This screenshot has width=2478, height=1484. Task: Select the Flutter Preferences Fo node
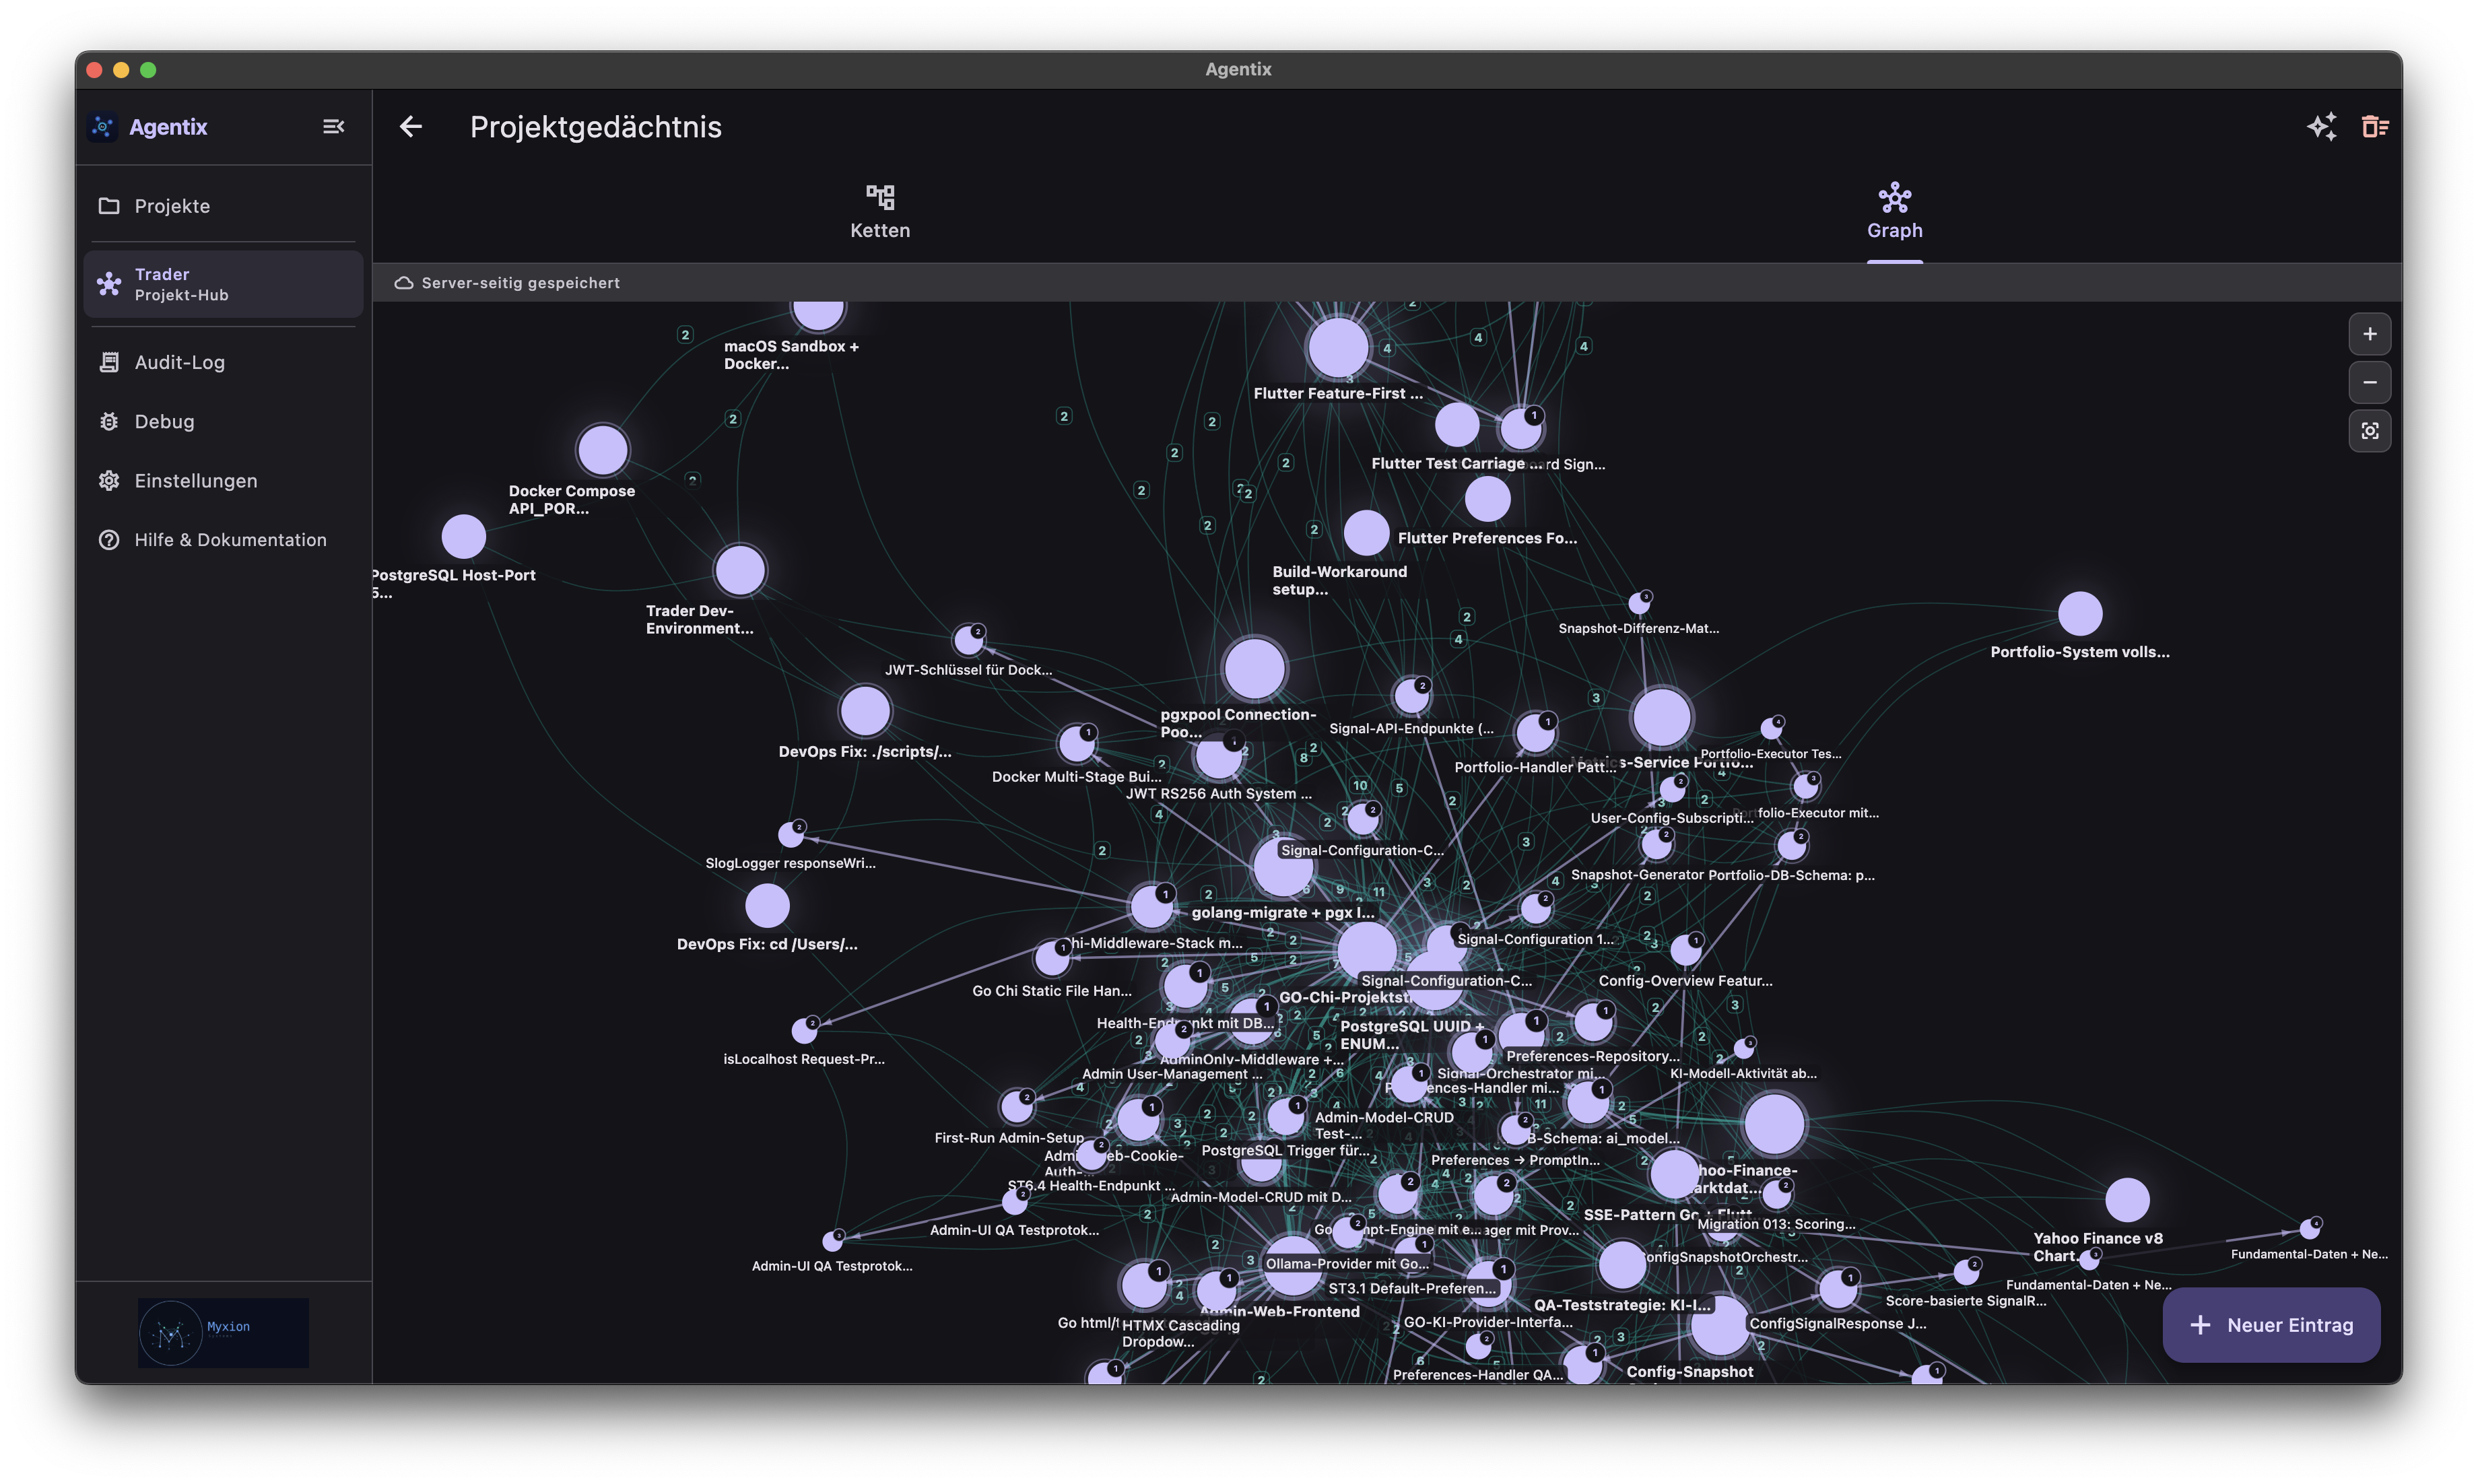click(1487, 499)
